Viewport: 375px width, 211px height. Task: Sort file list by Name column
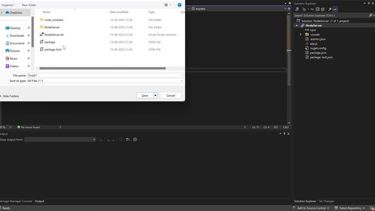click(x=46, y=12)
